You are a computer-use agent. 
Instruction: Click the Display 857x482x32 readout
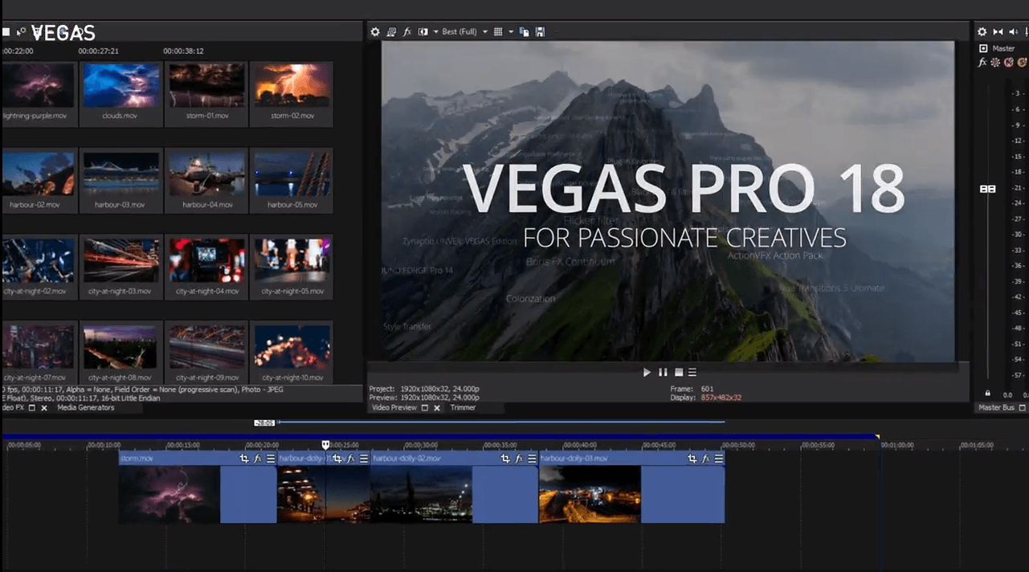[x=705, y=398]
